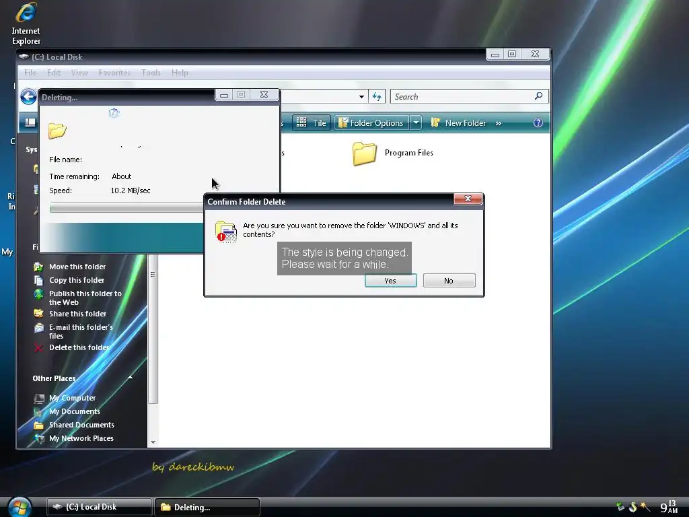Click the refresh/go arrows beside address bar
The height and width of the screenshot is (517, 689).
(377, 96)
